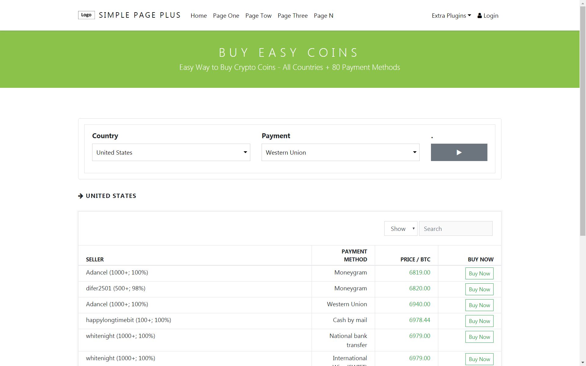Click Buy Now for difer2501 offer
This screenshot has width=586, height=366.
(479, 289)
